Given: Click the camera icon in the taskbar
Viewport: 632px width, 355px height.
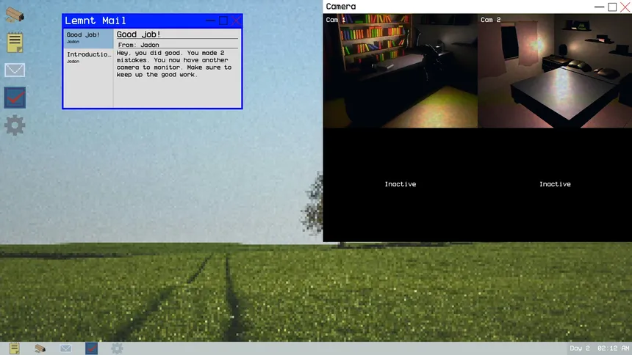Looking at the screenshot, I should (x=40, y=348).
